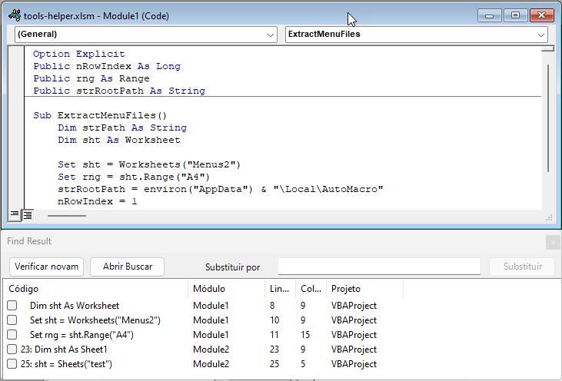Click Module2 cell in line 23 row

coord(211,350)
